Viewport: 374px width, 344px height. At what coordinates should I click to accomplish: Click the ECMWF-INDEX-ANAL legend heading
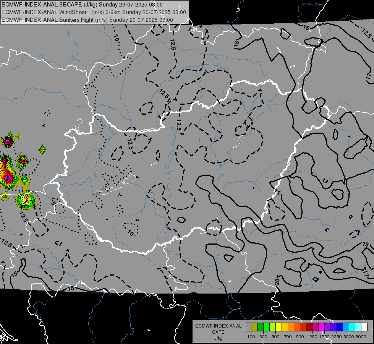coord(218,326)
